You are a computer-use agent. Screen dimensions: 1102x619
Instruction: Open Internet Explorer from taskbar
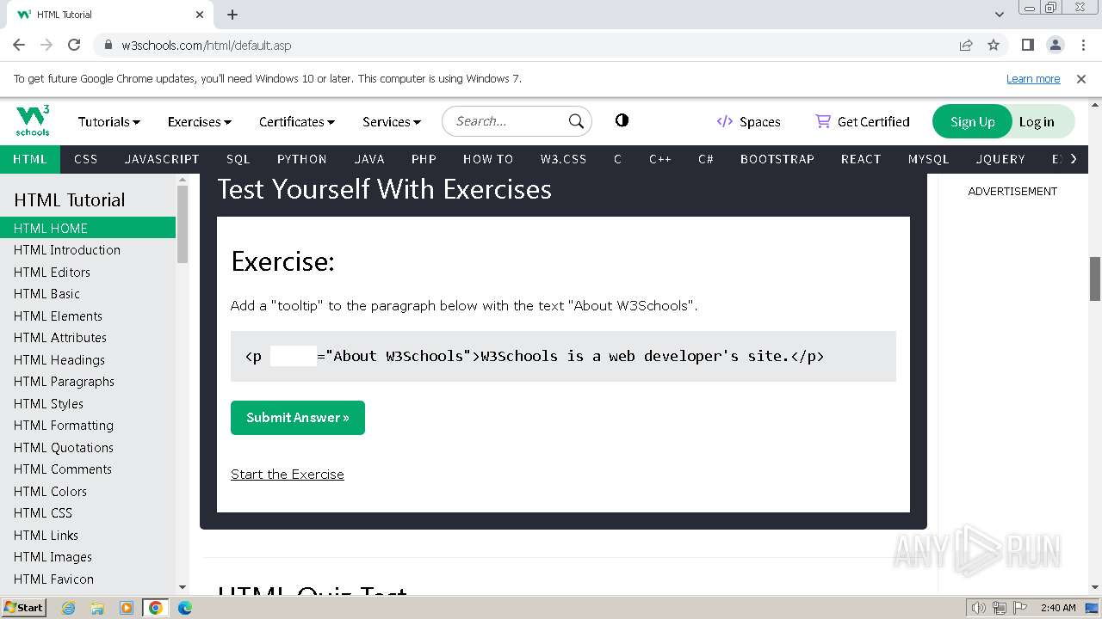point(68,608)
